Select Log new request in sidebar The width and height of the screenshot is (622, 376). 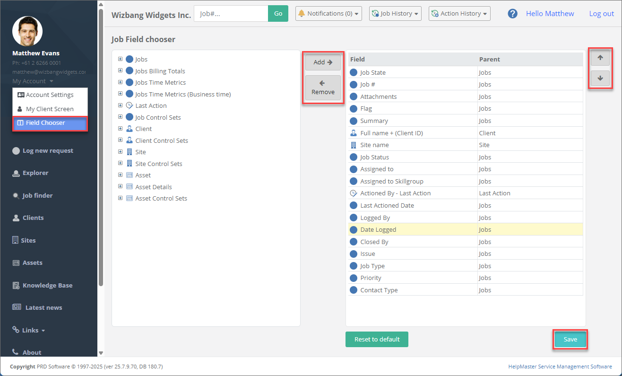pos(16,150)
